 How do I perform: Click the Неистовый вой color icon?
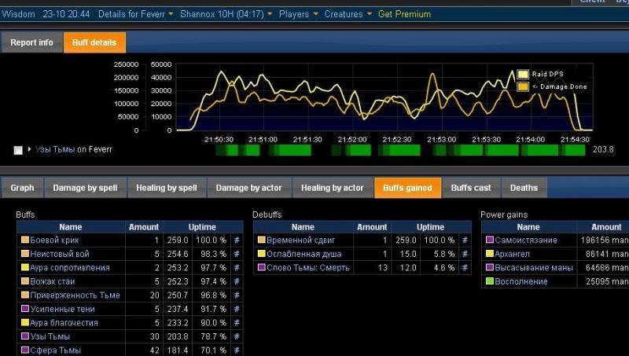click(x=25, y=253)
